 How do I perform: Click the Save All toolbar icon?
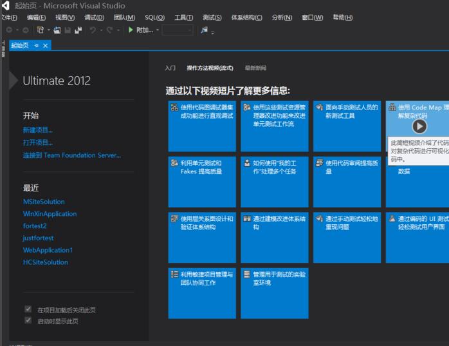click(x=78, y=30)
